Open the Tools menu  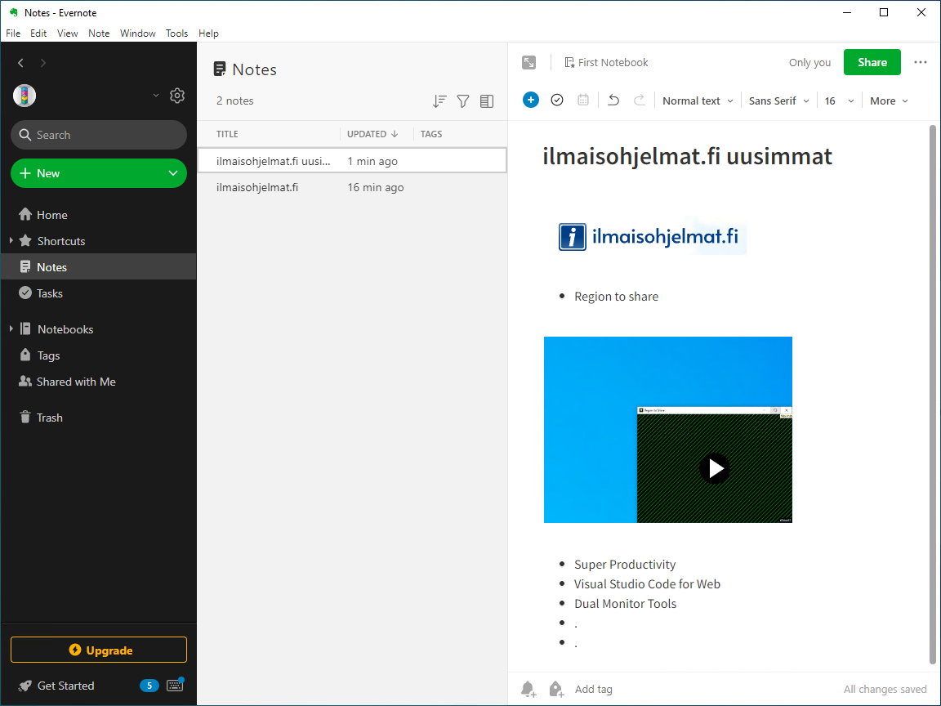[x=176, y=33]
